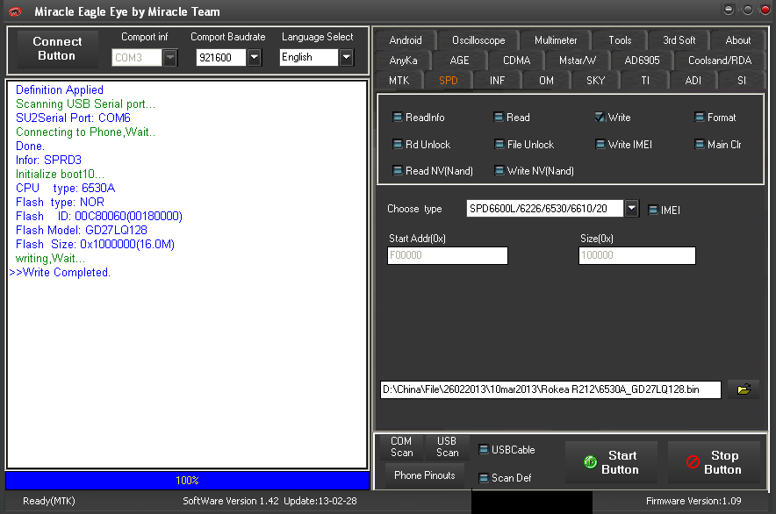Viewport: 776px width, 514px height.
Task: Open Phone Pinouts
Action: [425, 475]
